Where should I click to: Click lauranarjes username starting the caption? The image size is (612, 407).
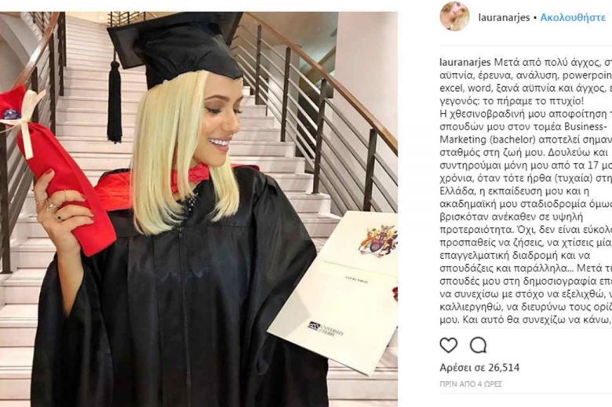click(x=465, y=62)
